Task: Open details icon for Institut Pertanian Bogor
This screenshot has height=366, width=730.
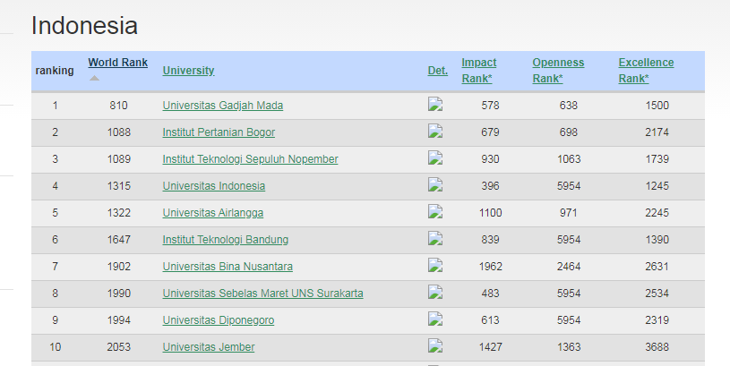Action: point(435,132)
